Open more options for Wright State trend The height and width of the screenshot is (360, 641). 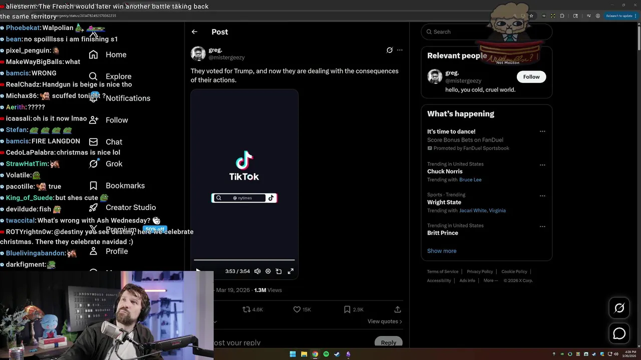coord(542,196)
